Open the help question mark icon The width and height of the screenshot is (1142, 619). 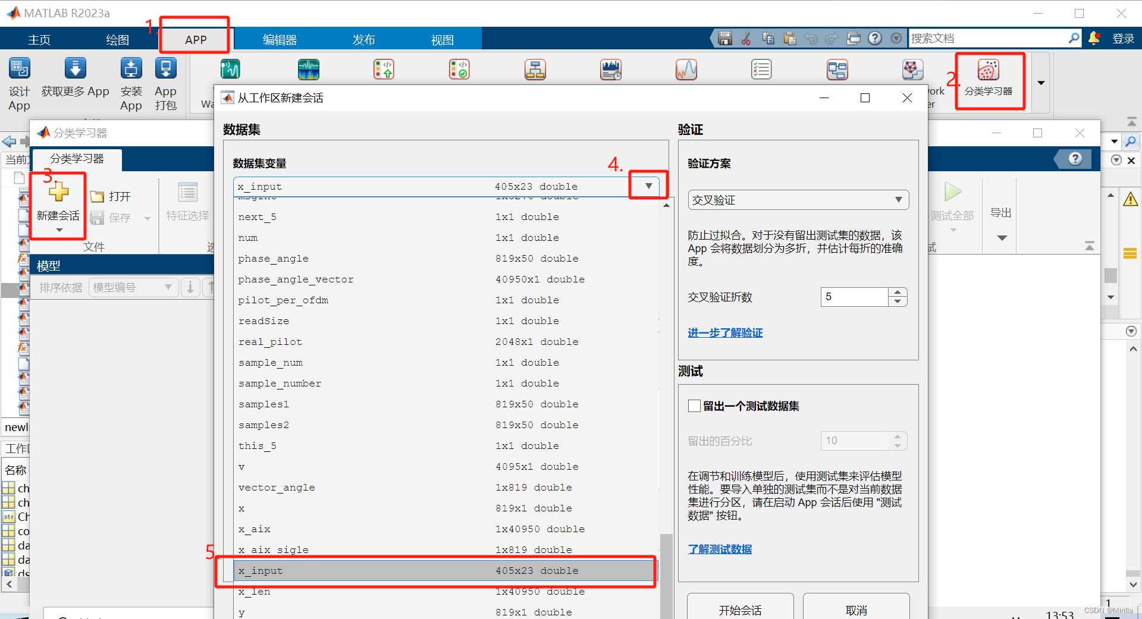tap(875, 39)
